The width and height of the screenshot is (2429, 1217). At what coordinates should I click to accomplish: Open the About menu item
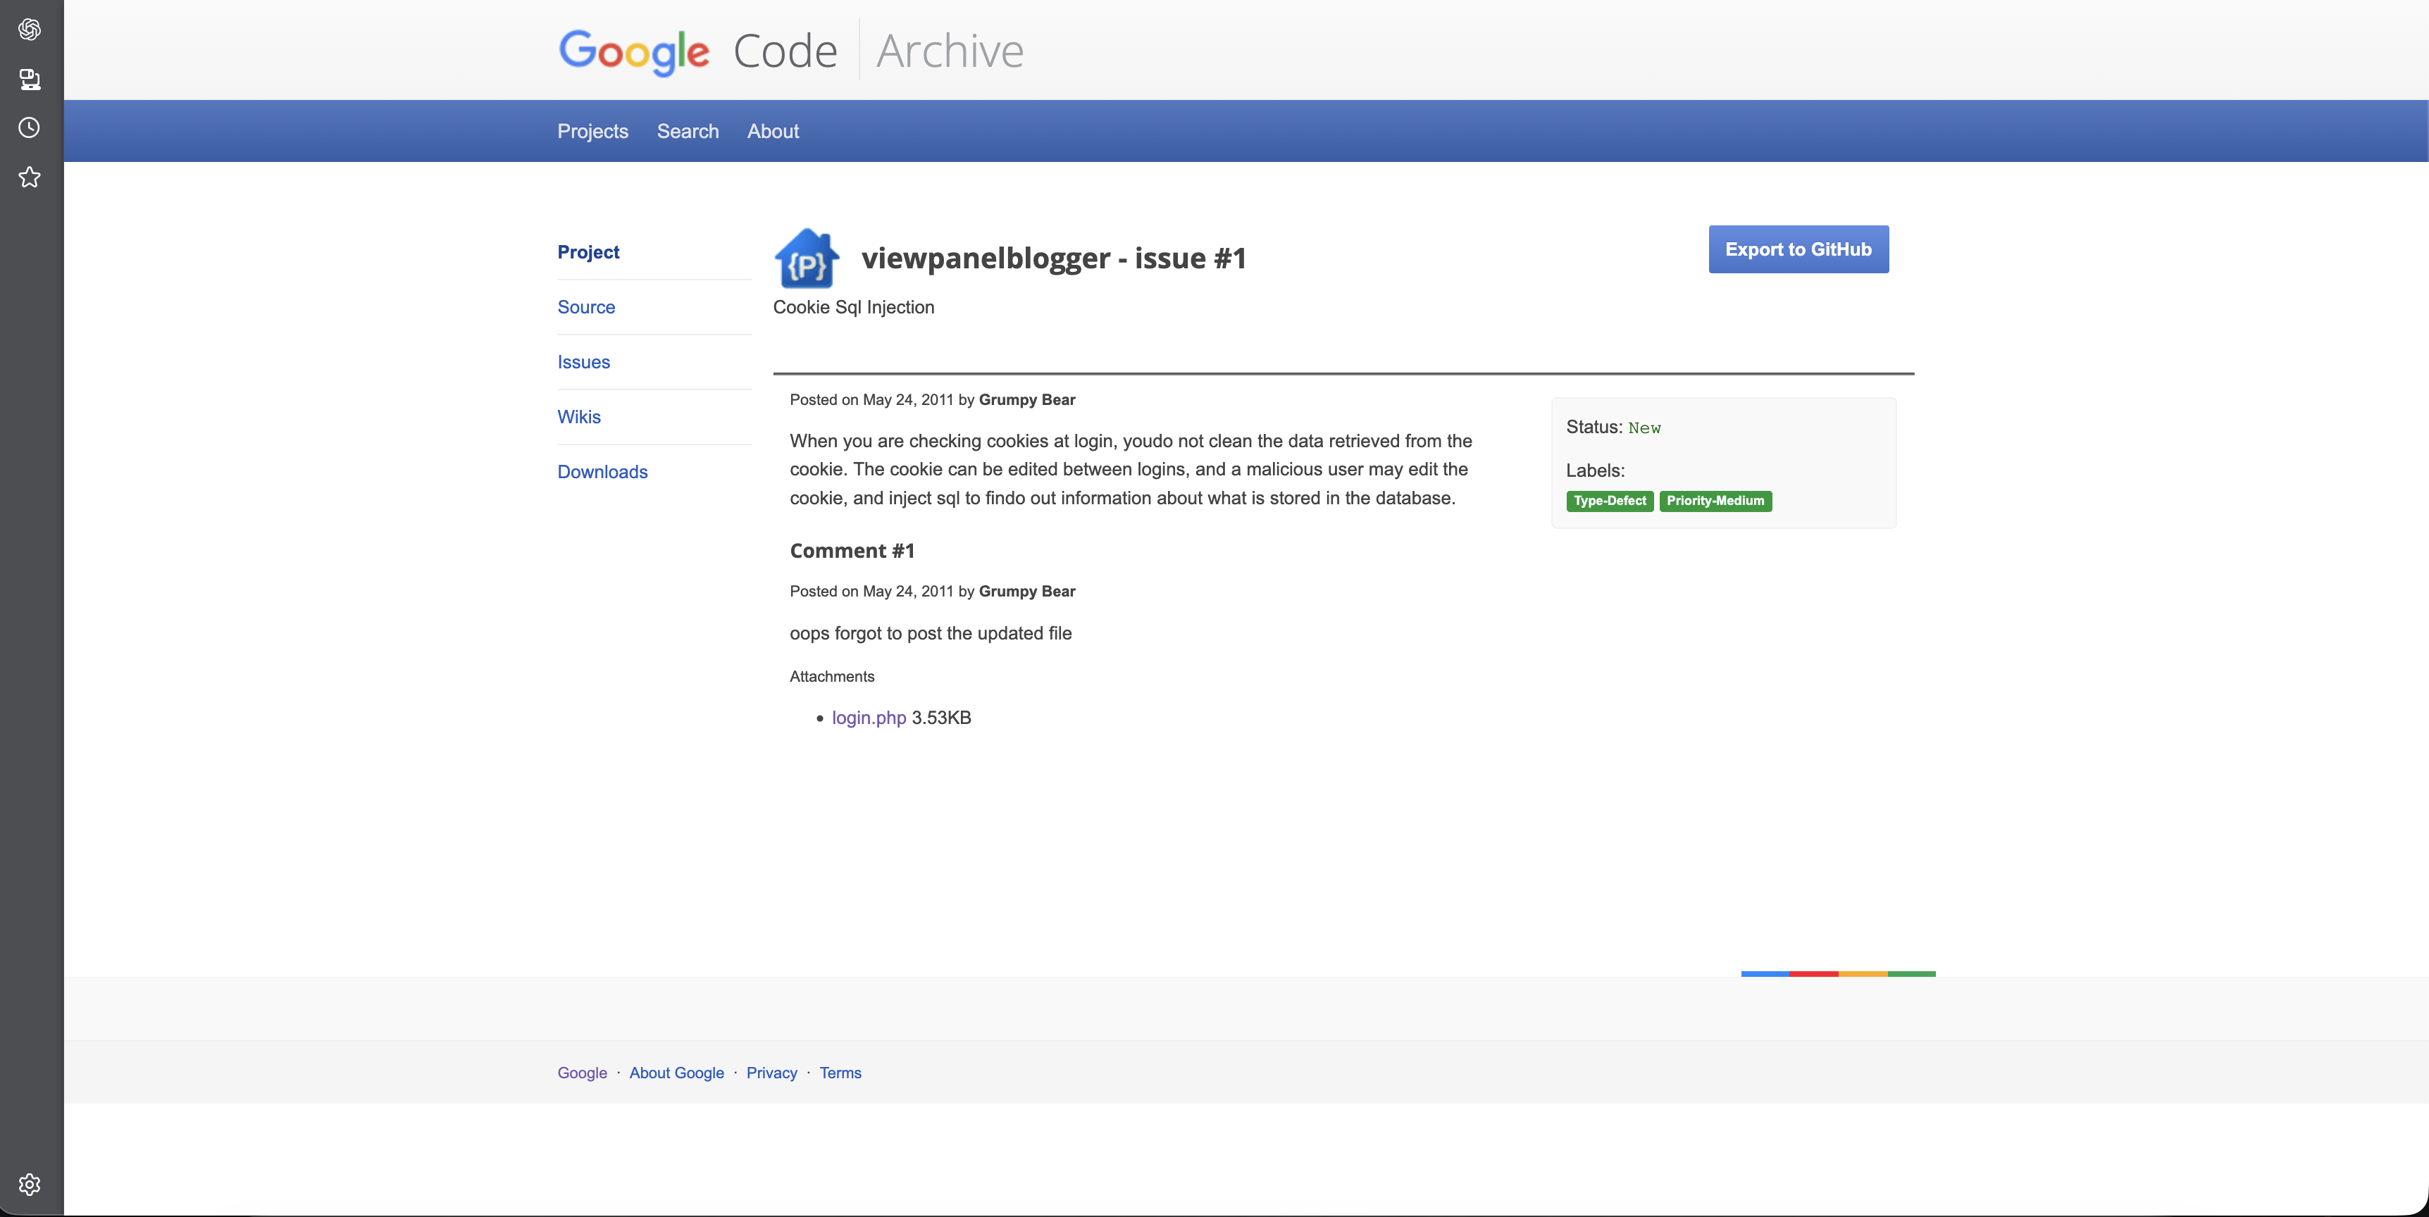pos(772,131)
